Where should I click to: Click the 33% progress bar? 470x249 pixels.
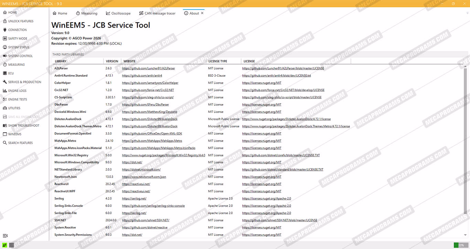point(461,245)
